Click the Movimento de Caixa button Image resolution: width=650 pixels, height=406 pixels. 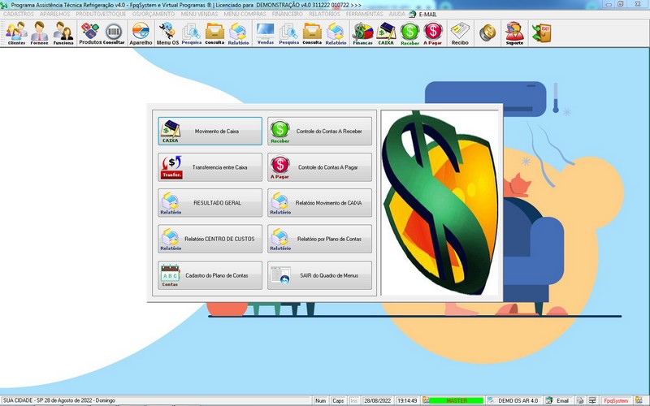pyautogui.click(x=210, y=131)
